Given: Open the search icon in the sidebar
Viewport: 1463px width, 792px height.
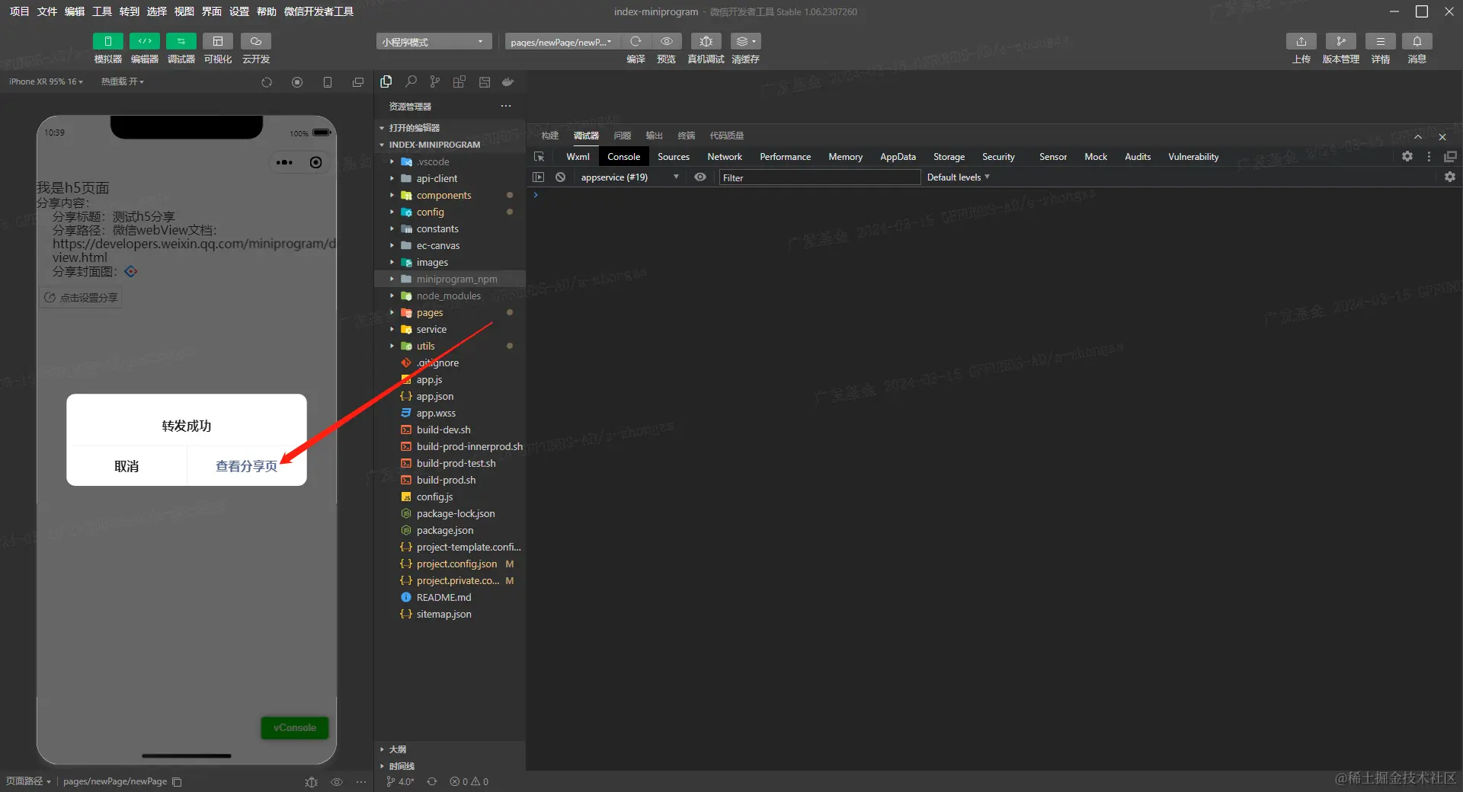Looking at the screenshot, I should coord(411,81).
